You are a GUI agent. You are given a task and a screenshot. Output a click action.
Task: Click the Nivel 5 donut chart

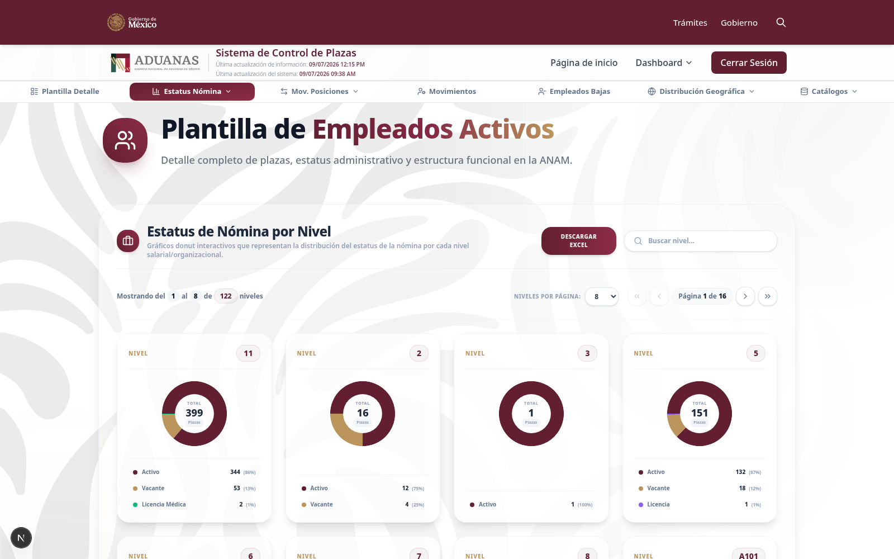(700, 414)
